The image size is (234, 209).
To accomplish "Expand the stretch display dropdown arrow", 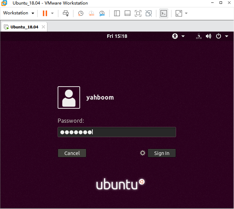I will click(x=186, y=13).
